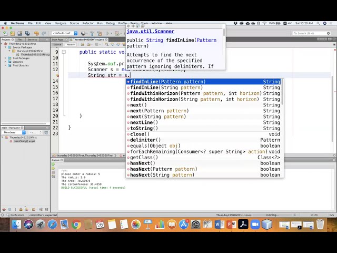337x253 pixels.
Task: Click the Spotlight search icon in menu bar
Action: tap(318, 23)
